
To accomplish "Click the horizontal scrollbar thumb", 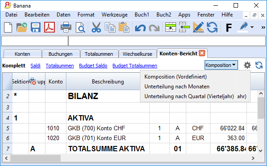I will coord(35,158).
